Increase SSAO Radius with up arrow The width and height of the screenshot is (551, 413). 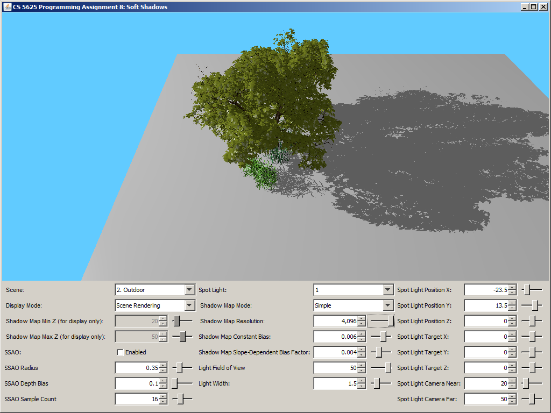click(x=163, y=365)
